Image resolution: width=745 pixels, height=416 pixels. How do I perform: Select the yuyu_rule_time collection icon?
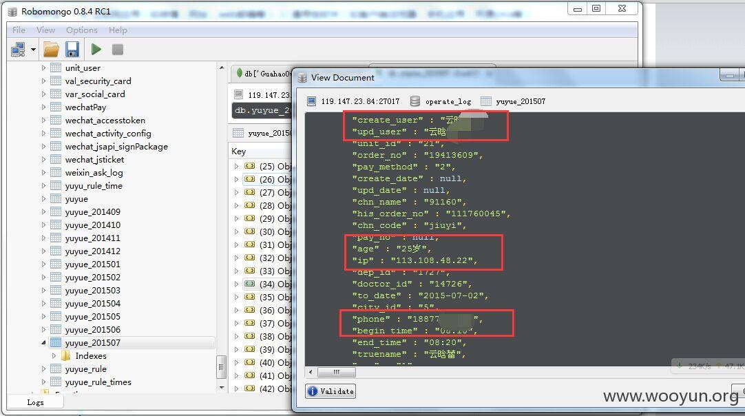pyautogui.click(x=56, y=185)
